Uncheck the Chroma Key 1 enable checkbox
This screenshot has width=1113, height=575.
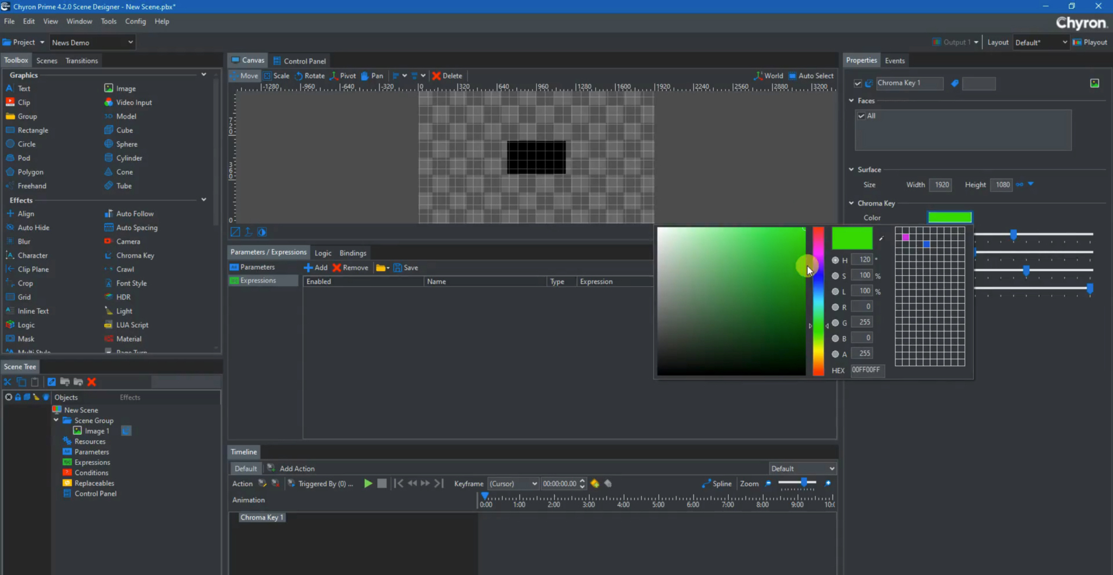[858, 83]
